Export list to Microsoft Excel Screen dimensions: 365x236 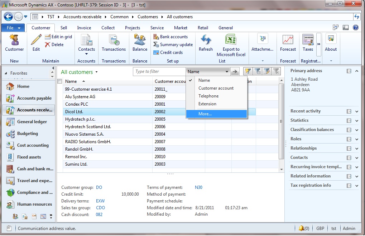point(231,45)
